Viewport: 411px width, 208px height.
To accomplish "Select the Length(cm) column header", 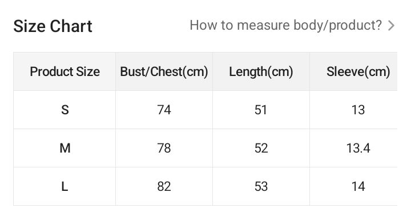I will click(261, 71).
